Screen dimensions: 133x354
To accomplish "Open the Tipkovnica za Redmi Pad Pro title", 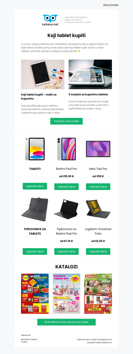I will (66, 231).
